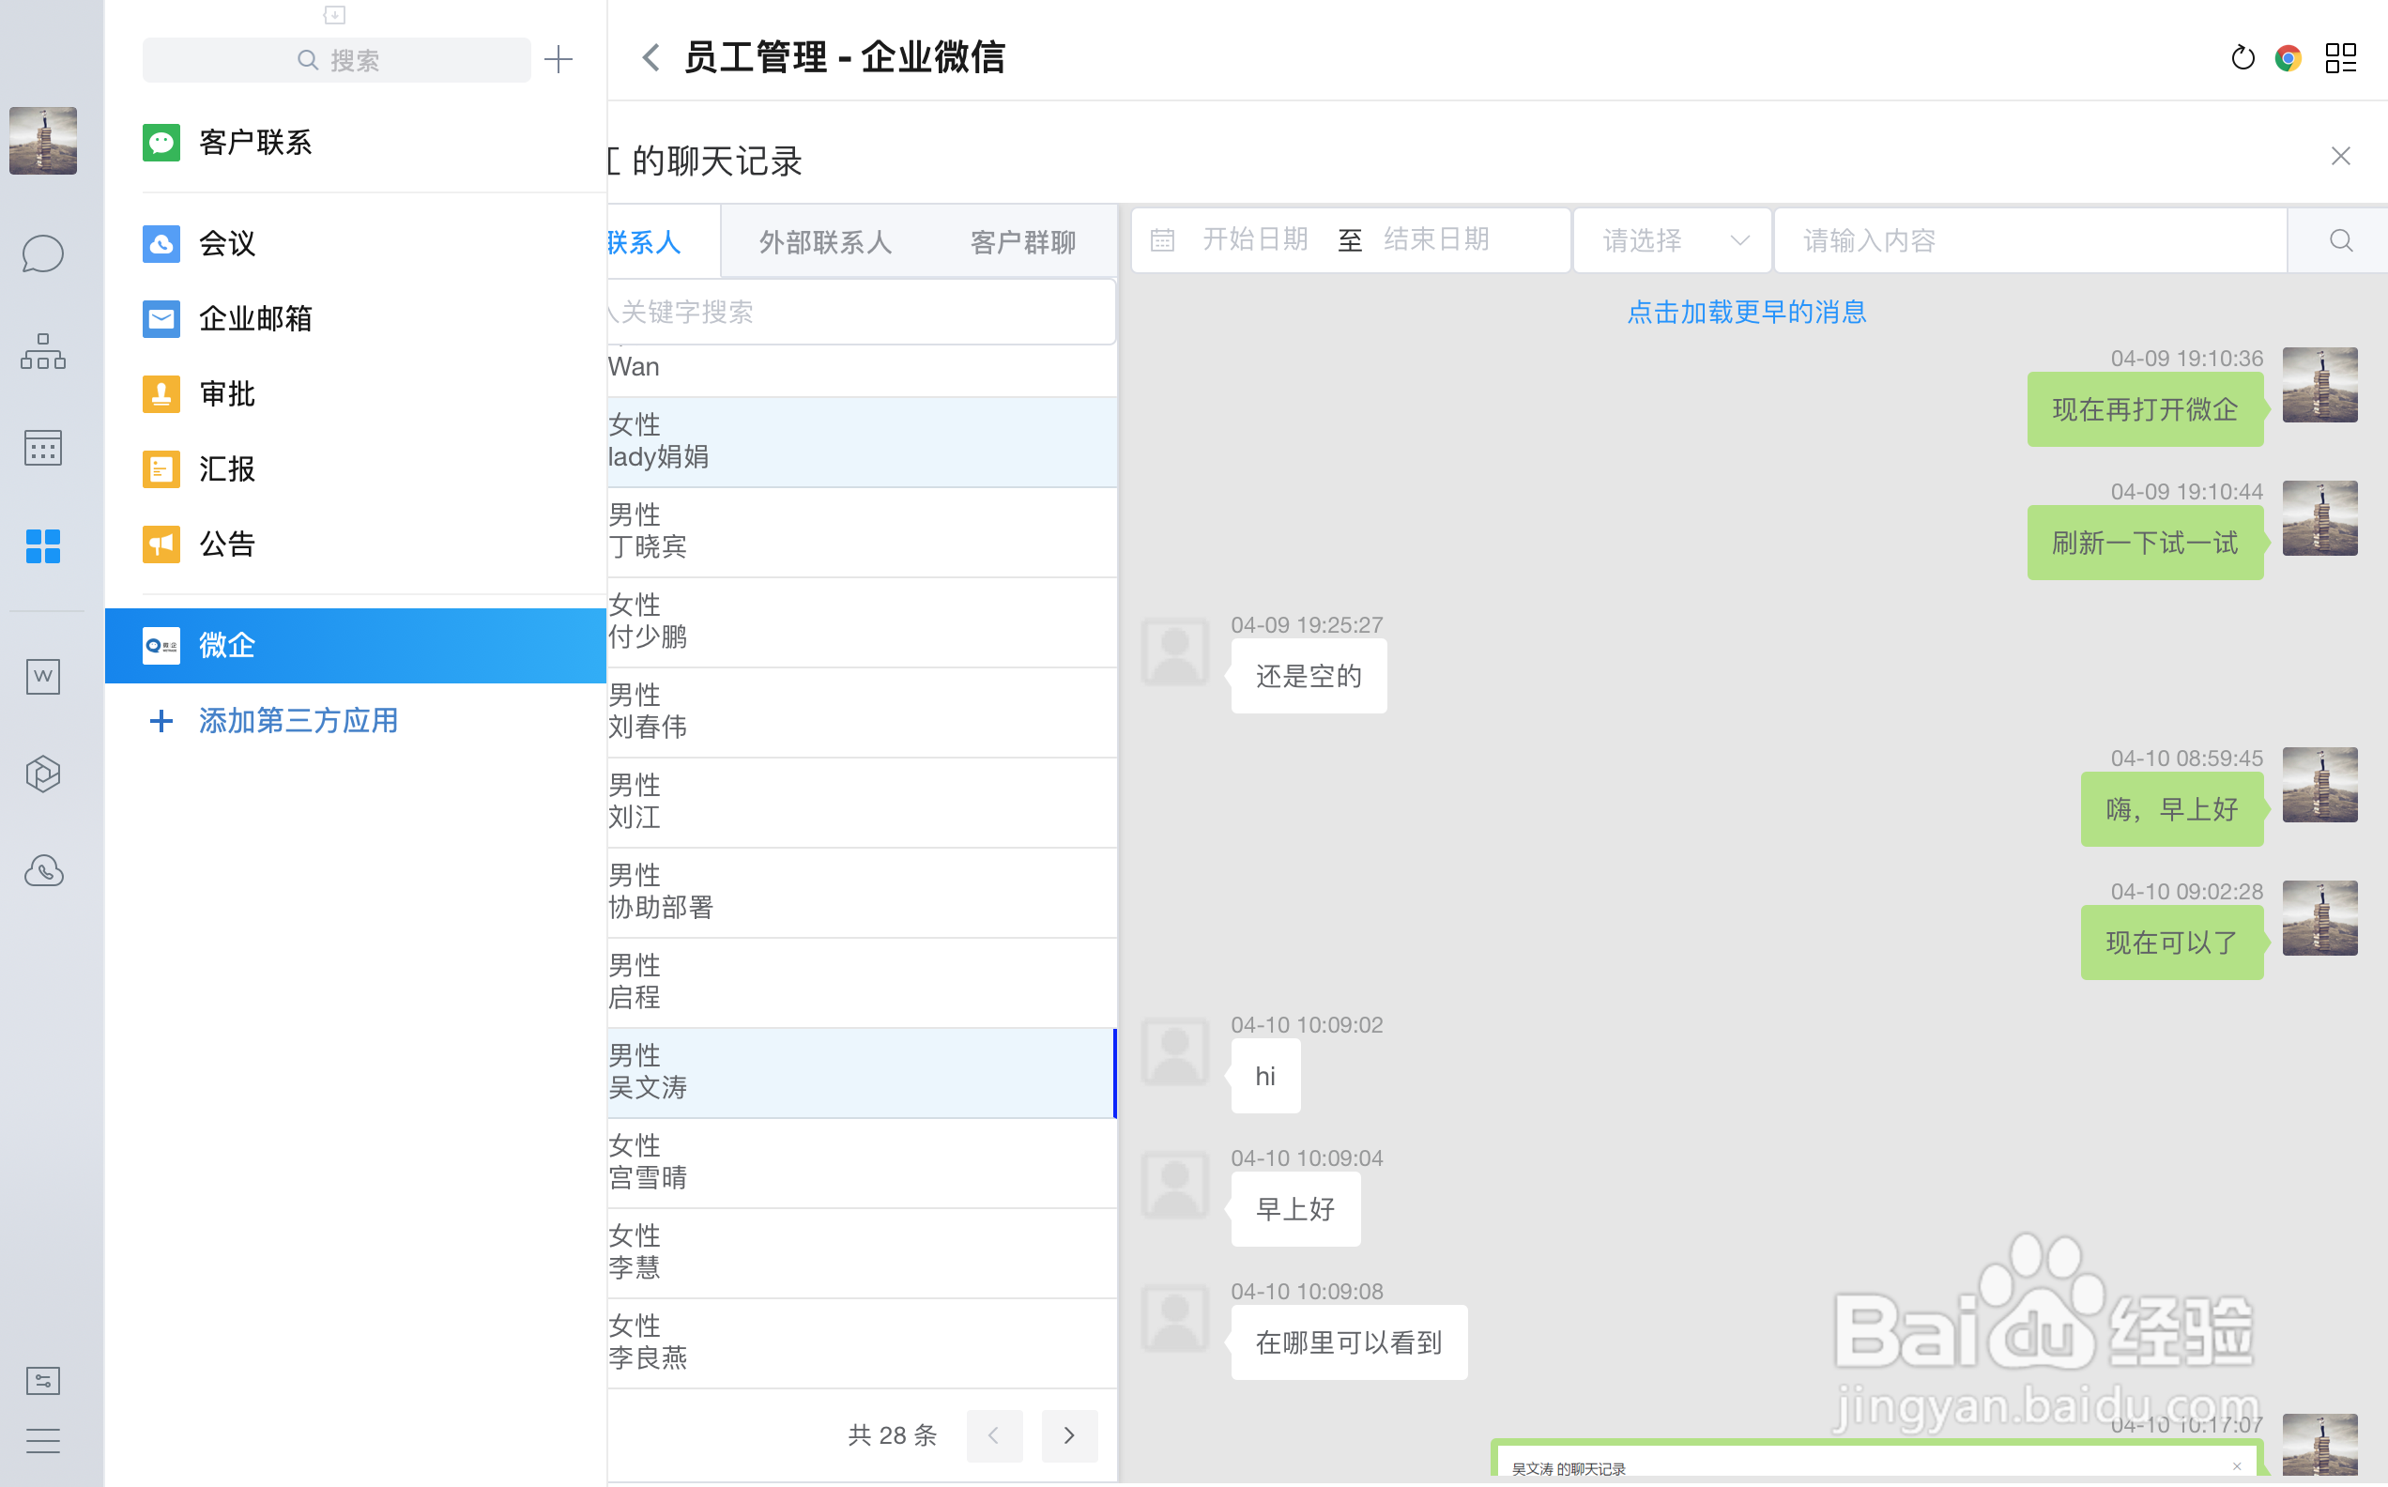Click the 关键字搜索 input field

[x=861, y=313]
